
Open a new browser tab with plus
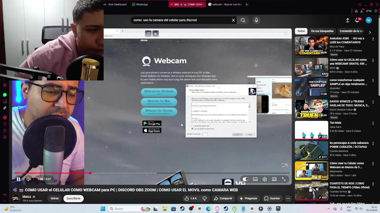(247, 4)
